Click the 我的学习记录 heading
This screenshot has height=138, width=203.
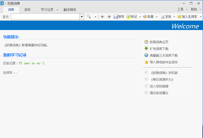pos(15,55)
